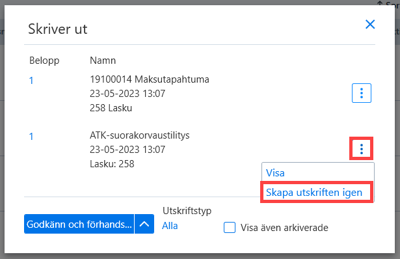This screenshot has height=259, width=400.
Task: Click the Namn column header
Action: pos(103,61)
